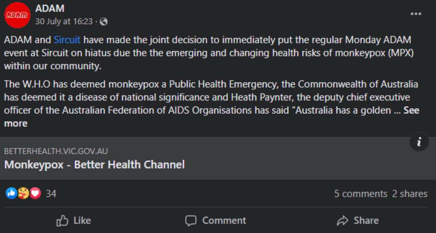Open the Sircuit page link

click(x=67, y=39)
